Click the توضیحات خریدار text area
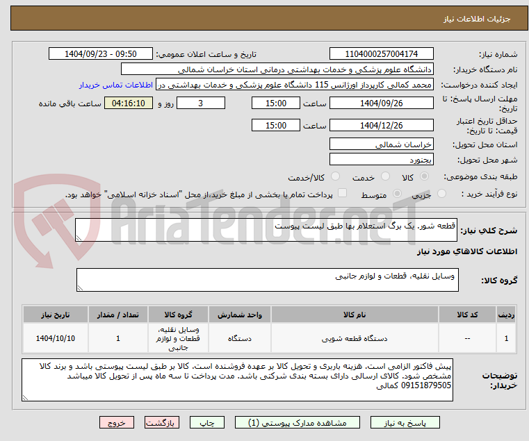The image size is (529, 441). point(237,380)
